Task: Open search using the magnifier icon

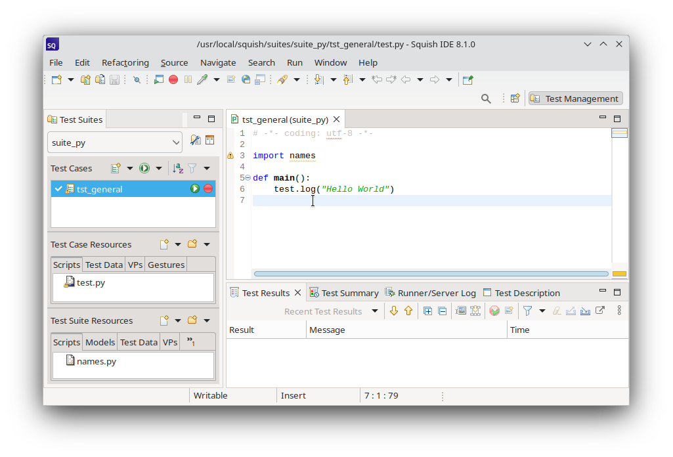Action: point(486,98)
